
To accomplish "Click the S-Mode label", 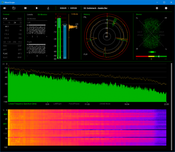I will (75, 14).
